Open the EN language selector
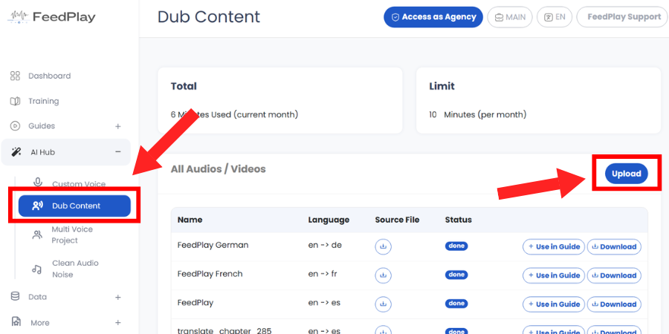 click(x=555, y=17)
